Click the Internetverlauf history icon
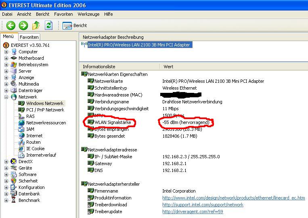 point(21,155)
